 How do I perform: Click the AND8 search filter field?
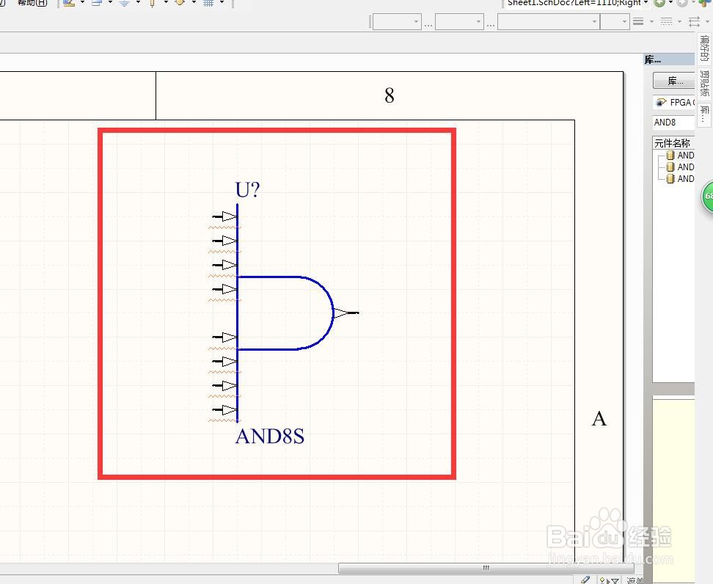pyautogui.click(x=674, y=123)
